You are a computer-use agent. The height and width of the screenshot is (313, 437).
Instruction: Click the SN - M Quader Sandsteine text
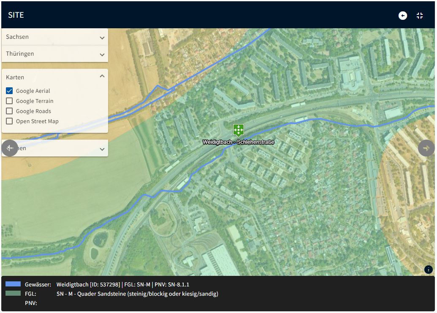(137, 294)
